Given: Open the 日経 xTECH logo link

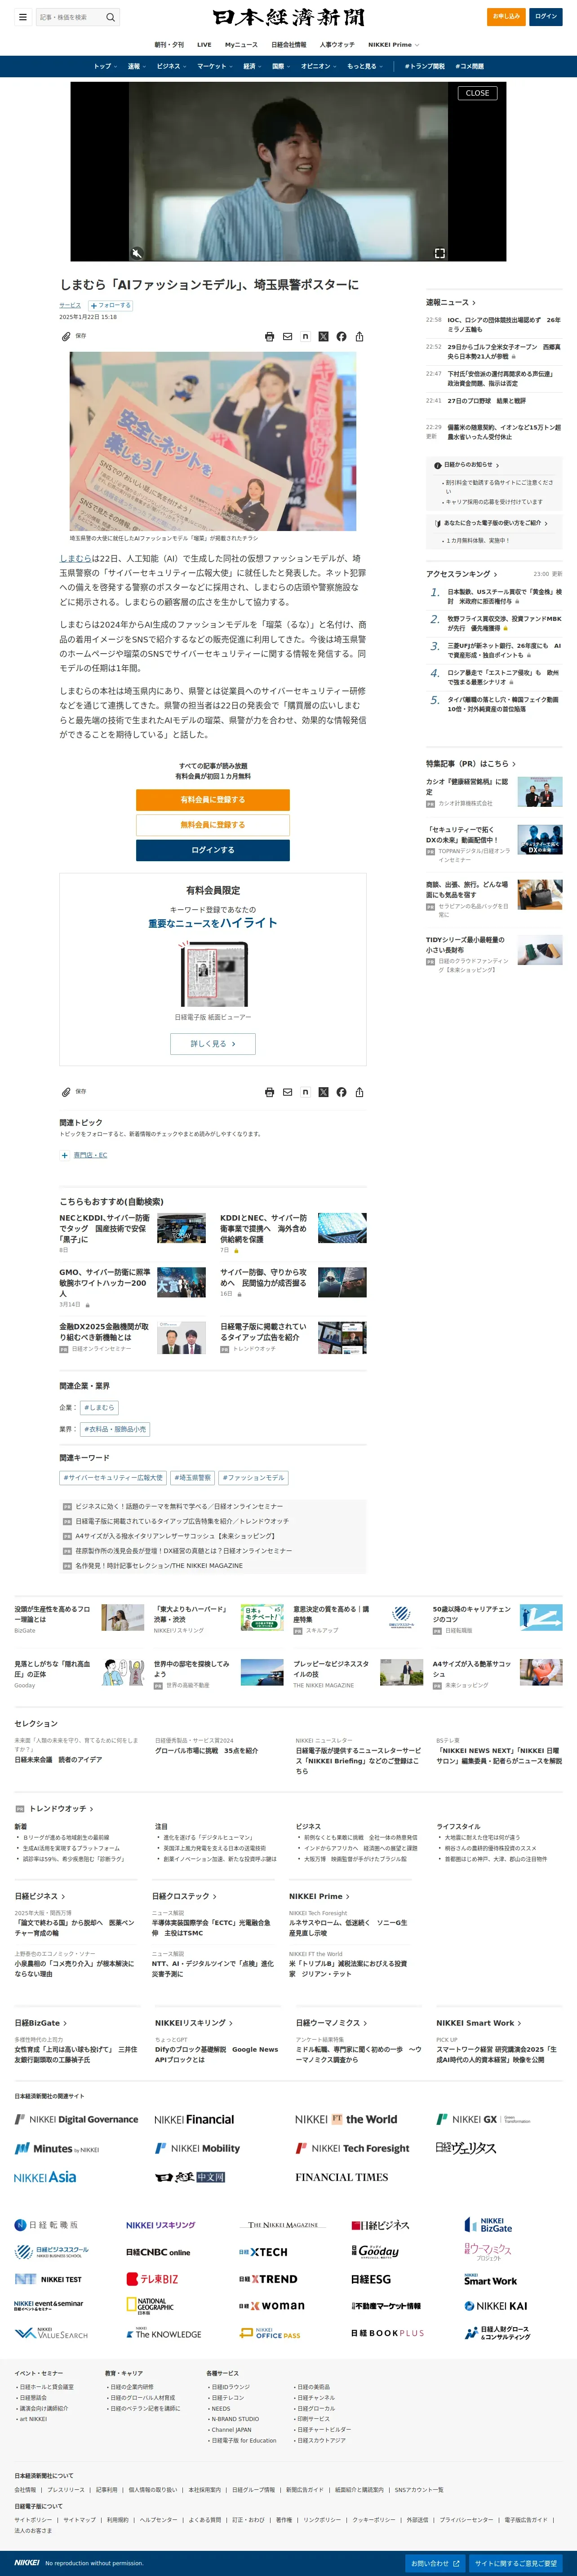Looking at the screenshot, I should pyautogui.click(x=263, y=2252).
